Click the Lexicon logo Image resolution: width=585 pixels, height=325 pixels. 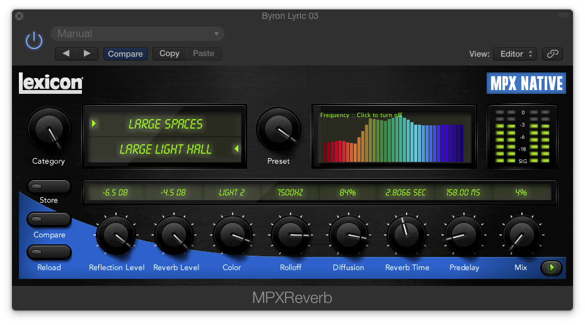(x=50, y=83)
